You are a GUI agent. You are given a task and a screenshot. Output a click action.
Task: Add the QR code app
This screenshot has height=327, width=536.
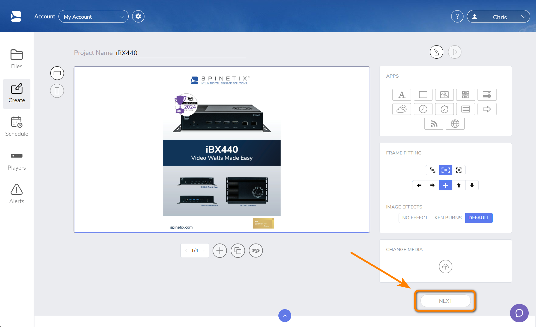tap(466, 95)
